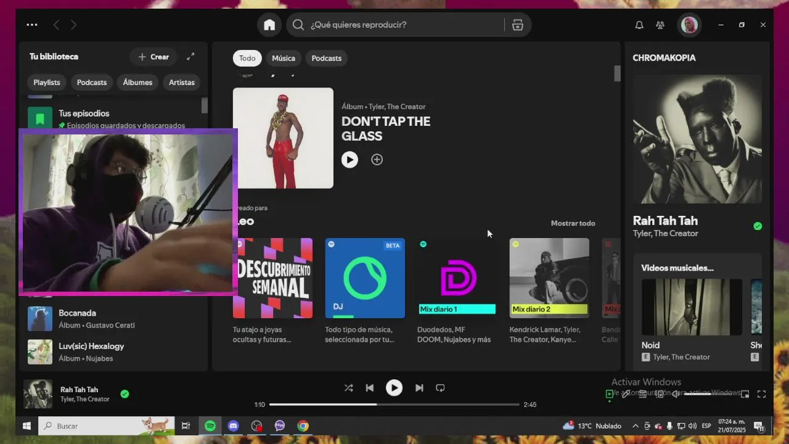The image size is (789, 444).
Task: Open the Rah Tah Tah title in right panel
Action: pos(665,221)
